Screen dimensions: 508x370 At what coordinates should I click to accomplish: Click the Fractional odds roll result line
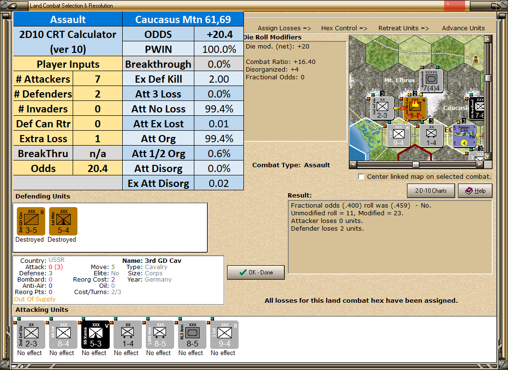pos(361,205)
